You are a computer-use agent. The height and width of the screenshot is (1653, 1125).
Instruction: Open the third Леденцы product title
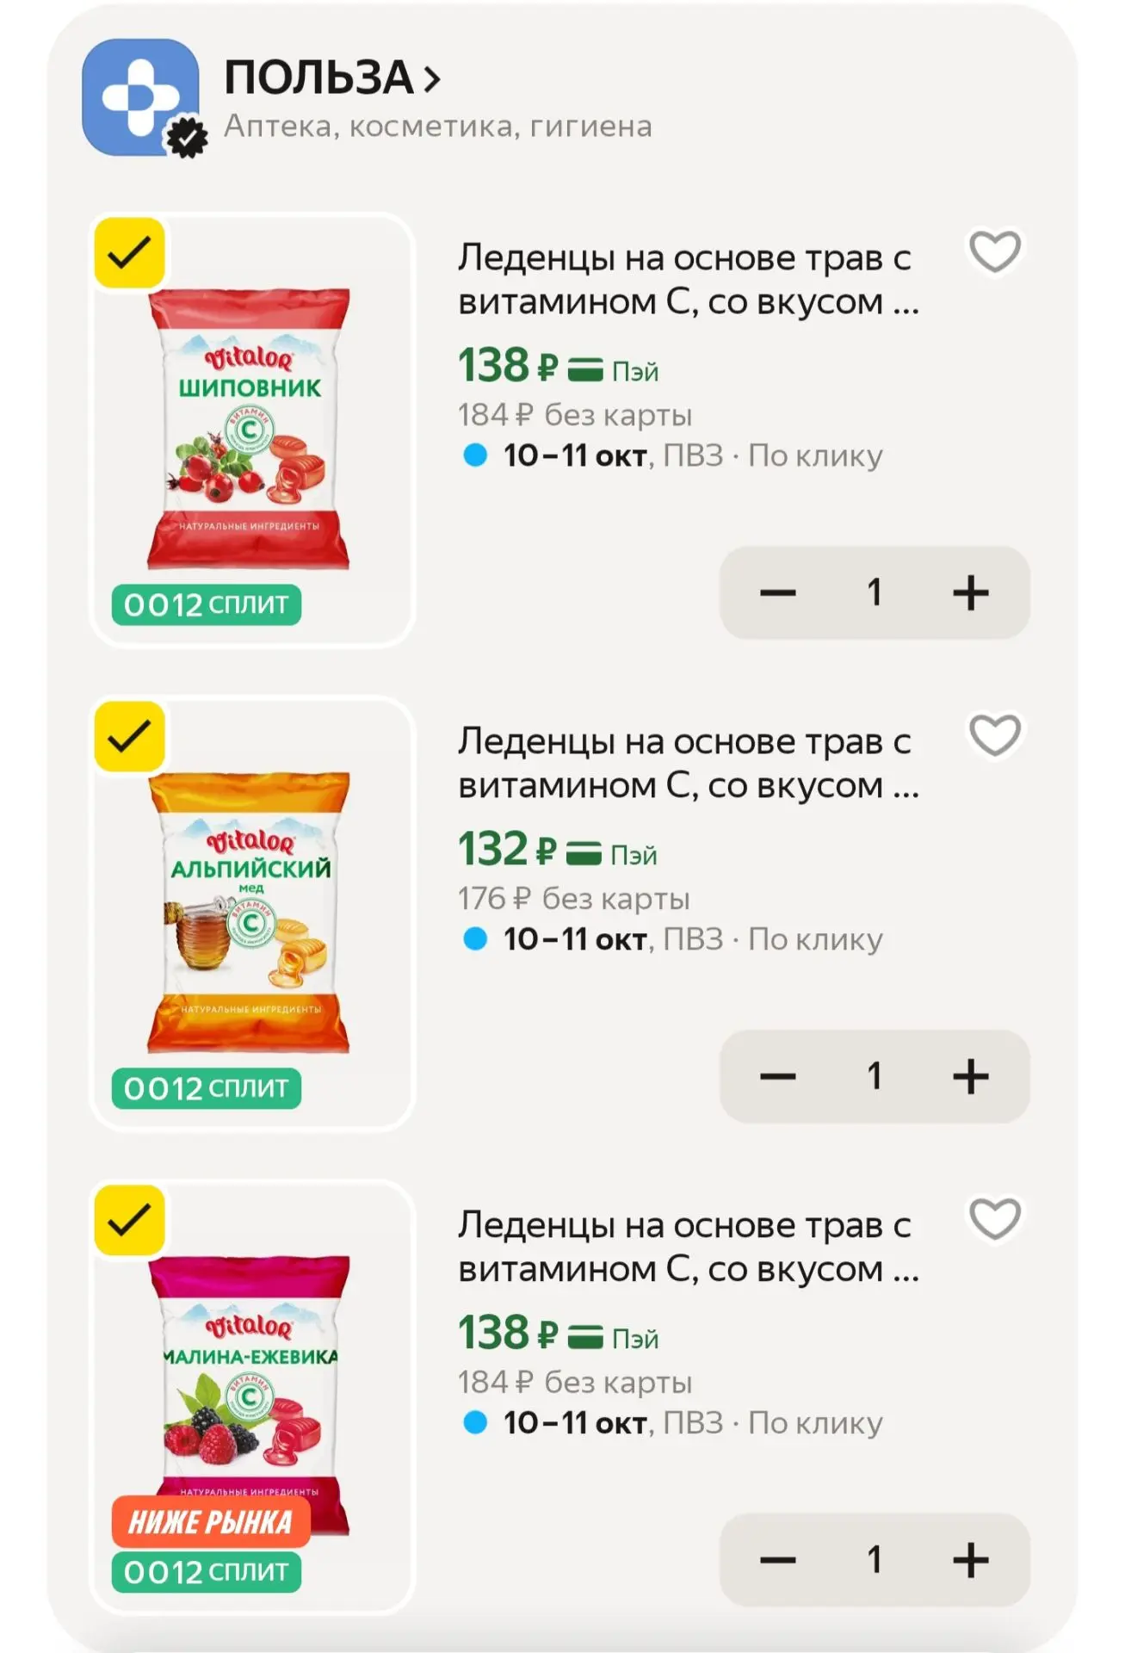(x=688, y=1247)
